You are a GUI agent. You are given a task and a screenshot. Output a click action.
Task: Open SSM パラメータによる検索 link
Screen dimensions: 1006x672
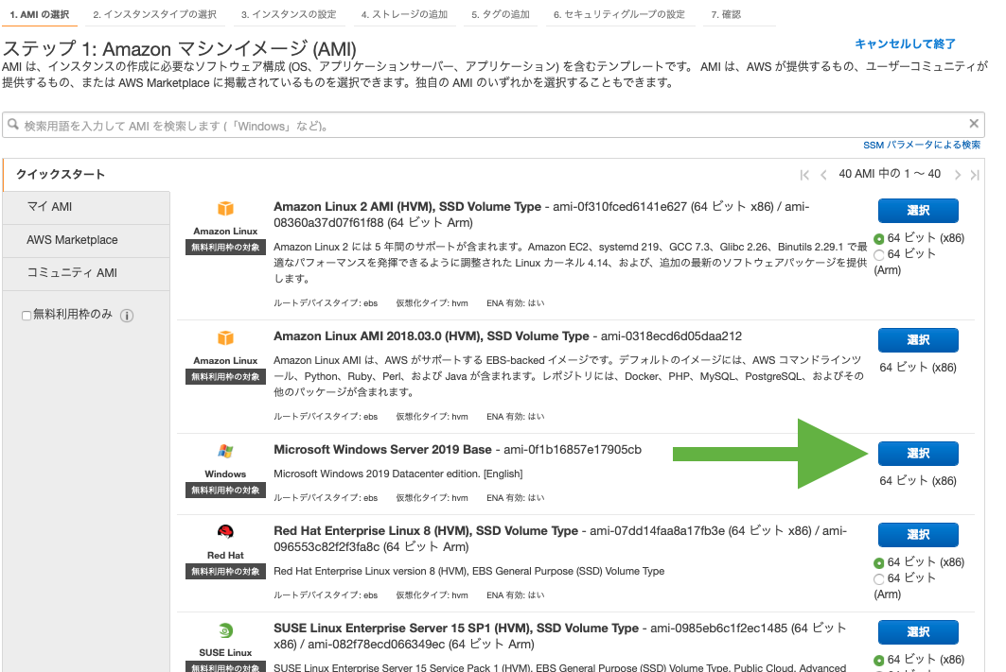[x=922, y=145]
